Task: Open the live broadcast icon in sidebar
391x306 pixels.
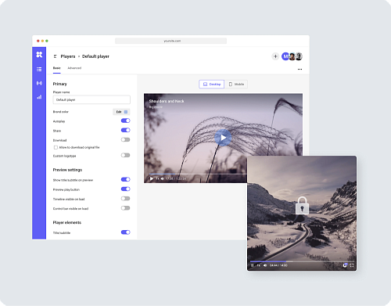Action: coord(39,83)
